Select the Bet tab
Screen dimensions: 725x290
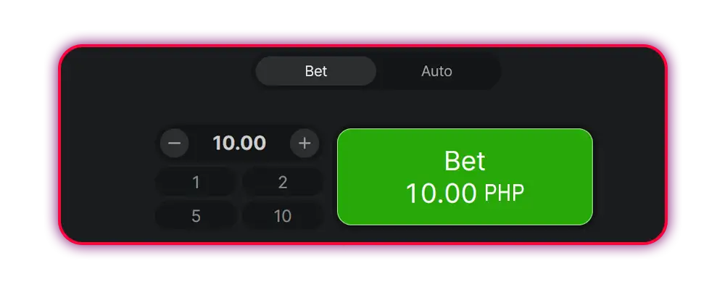coord(316,71)
